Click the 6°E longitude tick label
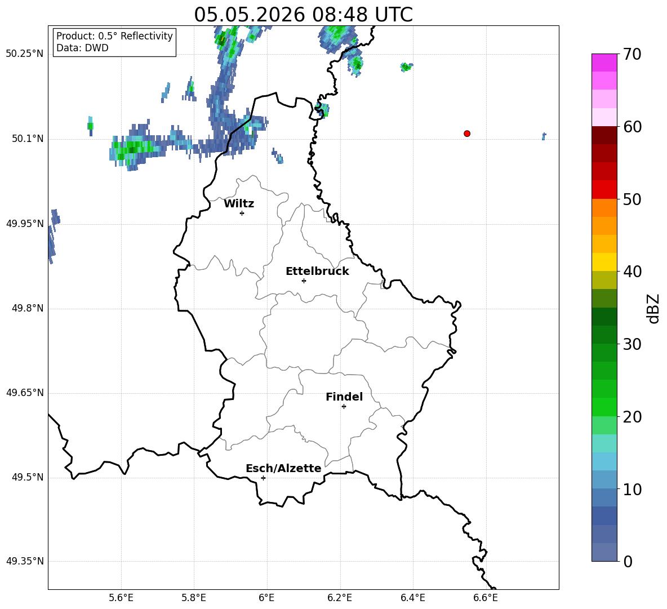 [x=266, y=598]
